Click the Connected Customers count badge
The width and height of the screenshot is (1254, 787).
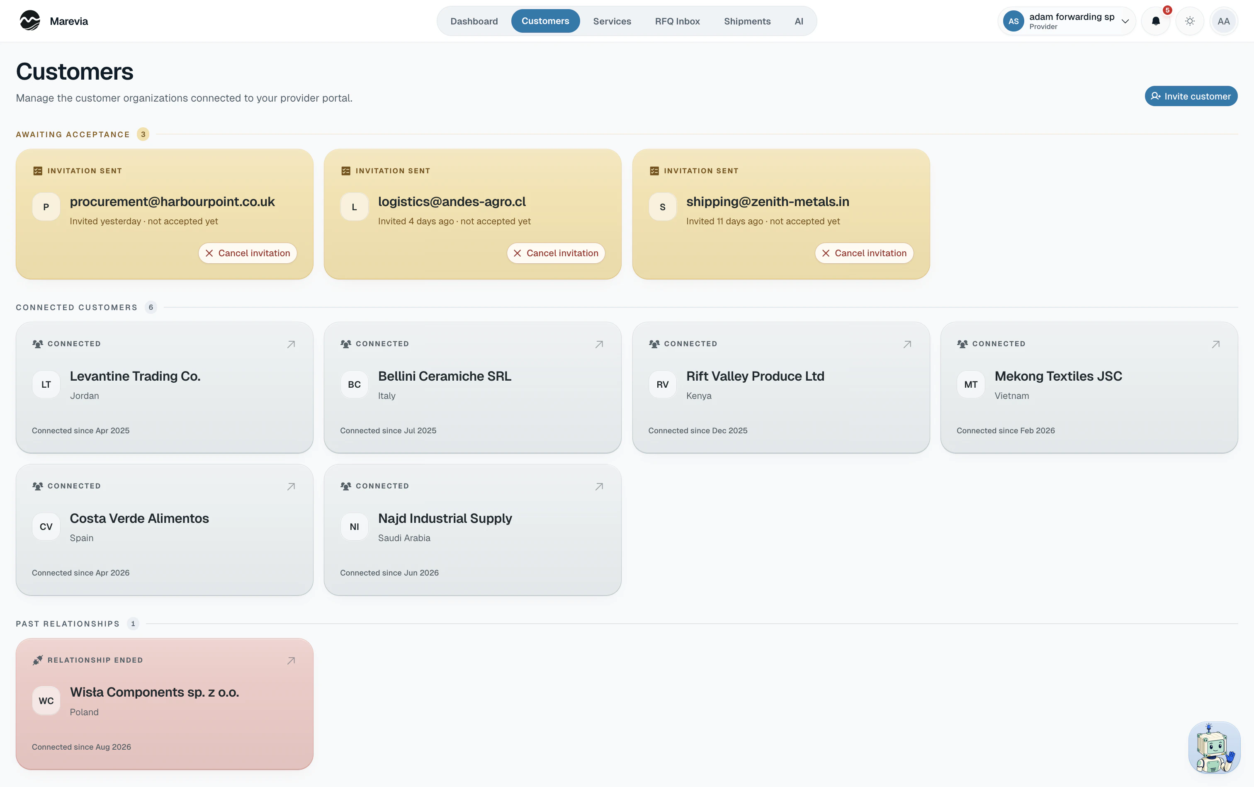click(151, 308)
